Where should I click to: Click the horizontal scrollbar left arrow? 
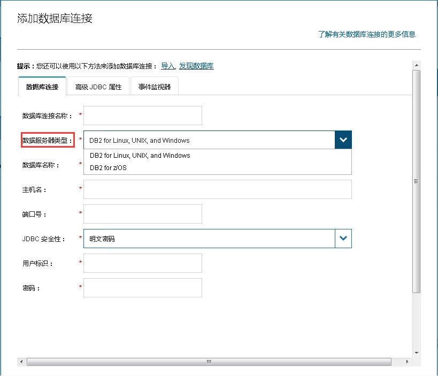(x=20, y=362)
